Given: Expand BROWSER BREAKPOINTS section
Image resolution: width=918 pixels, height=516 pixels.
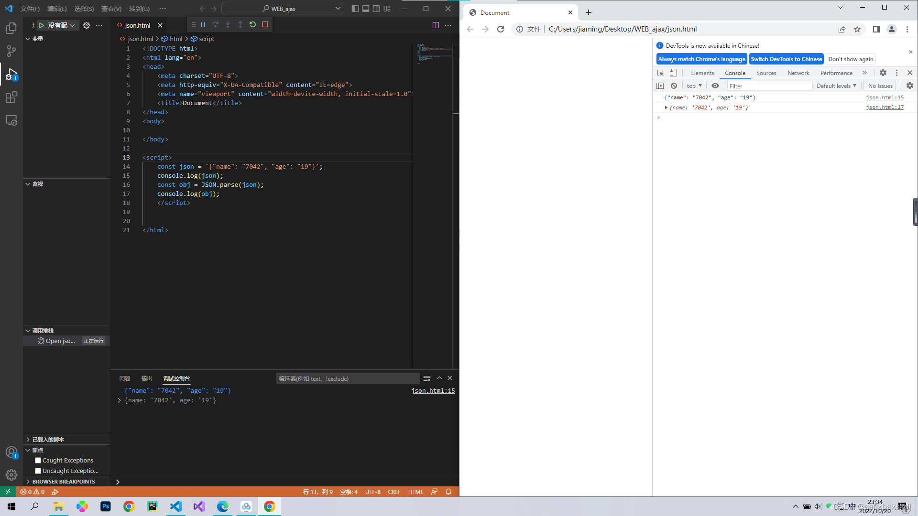Looking at the screenshot, I should pos(63,482).
